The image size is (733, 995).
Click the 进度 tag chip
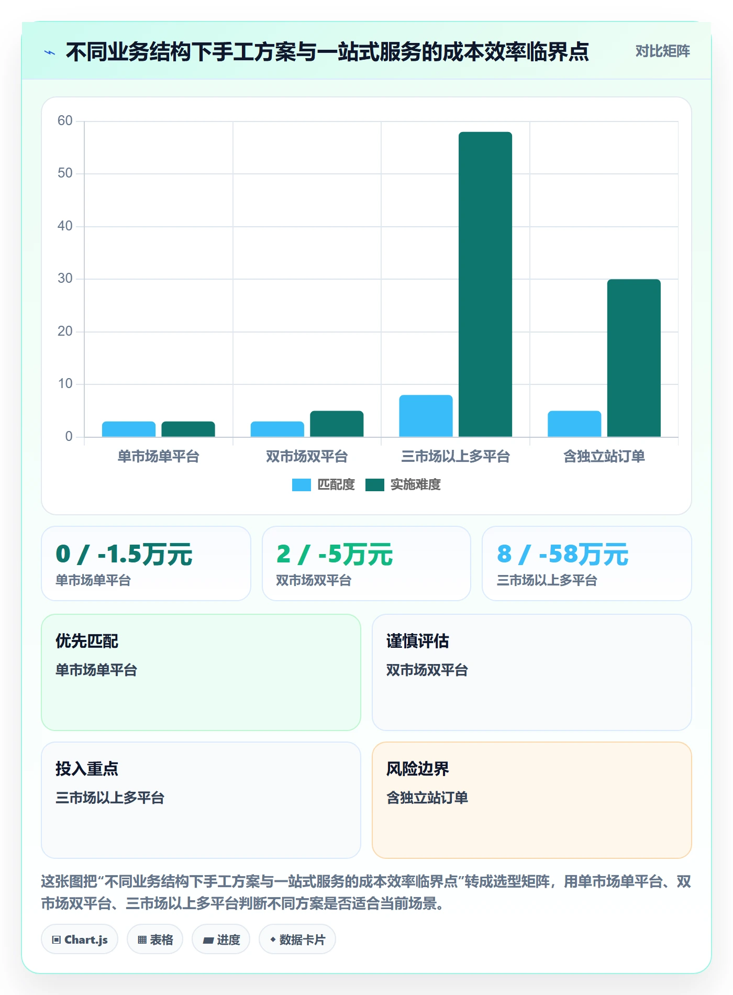point(221,939)
